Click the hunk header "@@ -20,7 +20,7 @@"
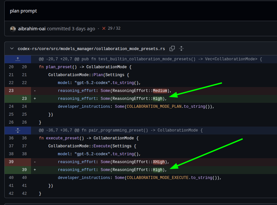This screenshot has width=277, height=205. tap(150, 59)
